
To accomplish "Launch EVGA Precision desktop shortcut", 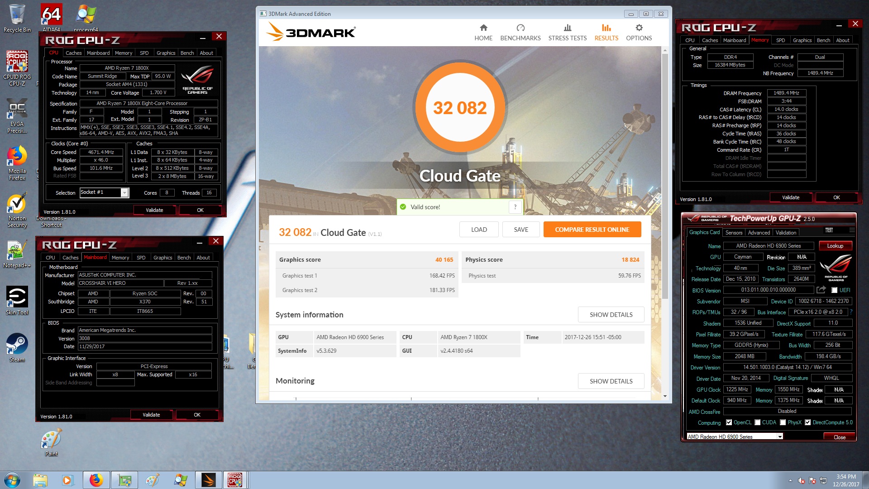I will (x=17, y=115).
